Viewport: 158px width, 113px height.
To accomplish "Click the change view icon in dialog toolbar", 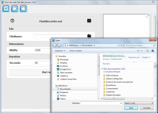I will click(x=138, y=51).
